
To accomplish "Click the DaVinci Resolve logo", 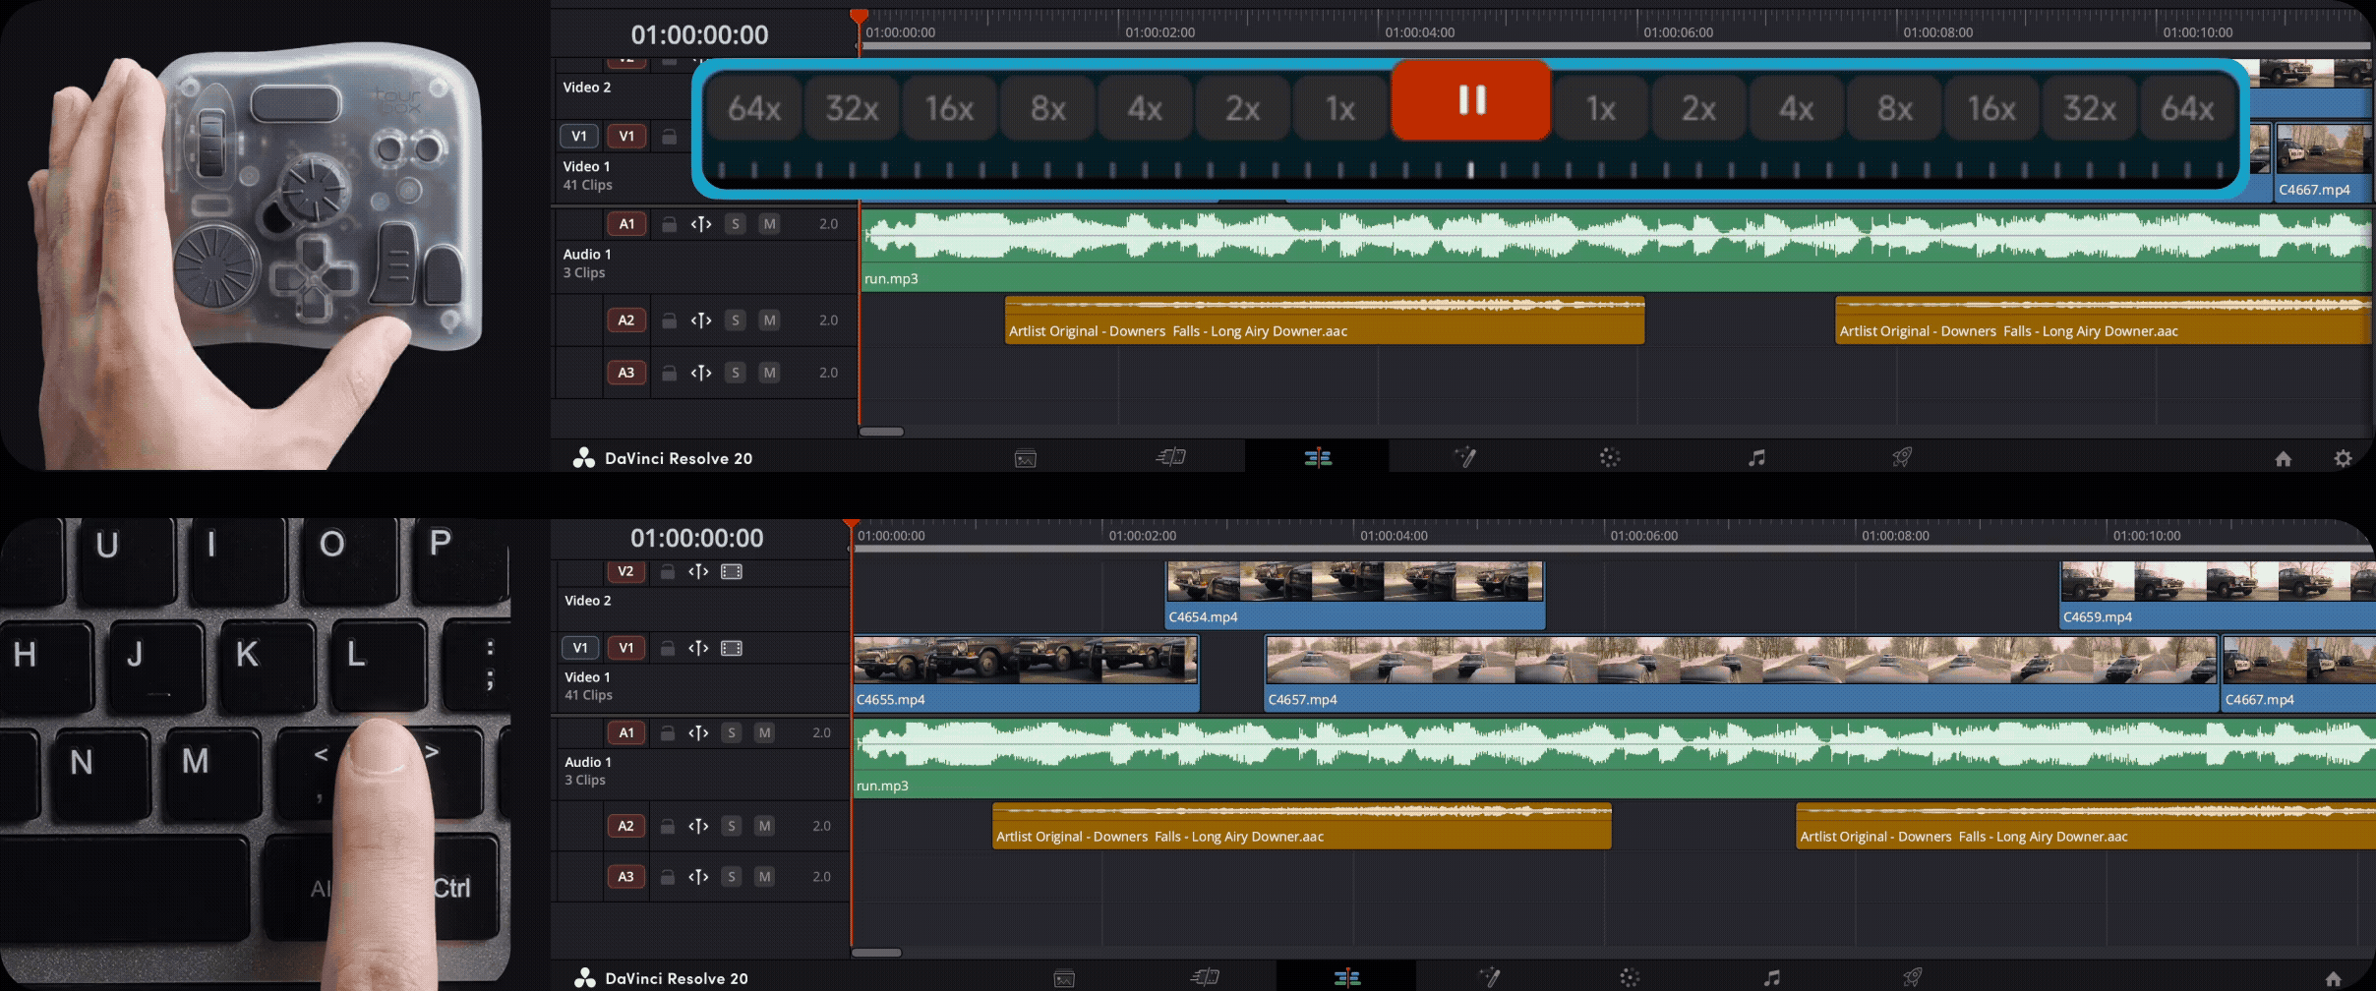I will tap(584, 458).
